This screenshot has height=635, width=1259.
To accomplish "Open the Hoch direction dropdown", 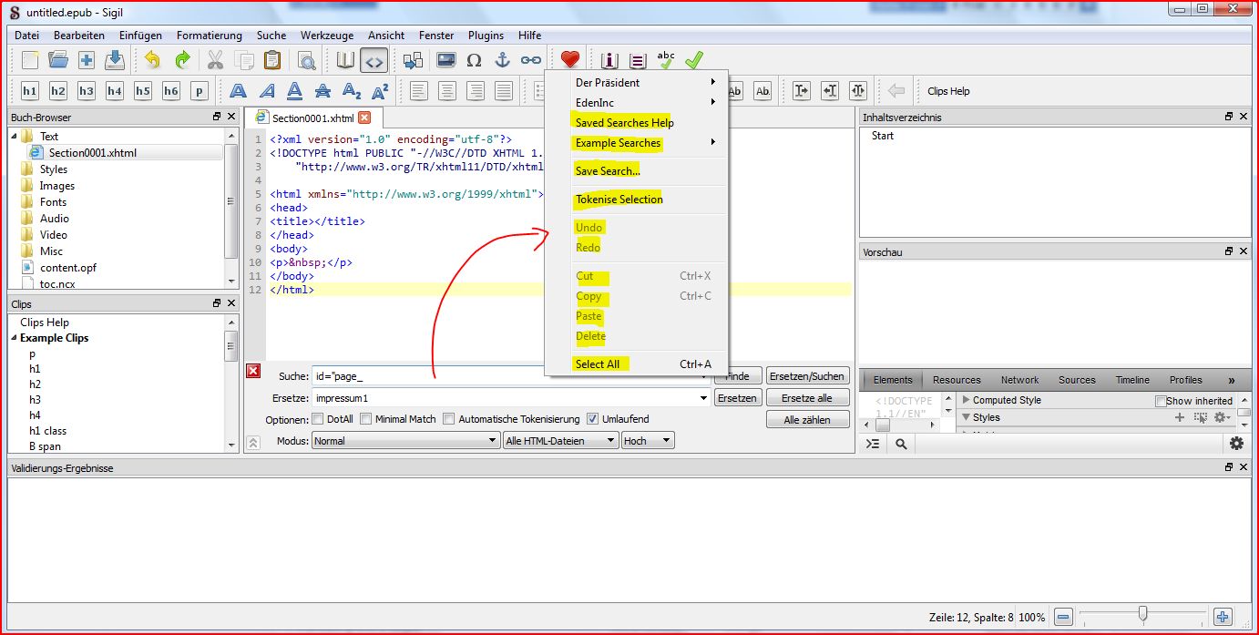I will [x=648, y=441].
